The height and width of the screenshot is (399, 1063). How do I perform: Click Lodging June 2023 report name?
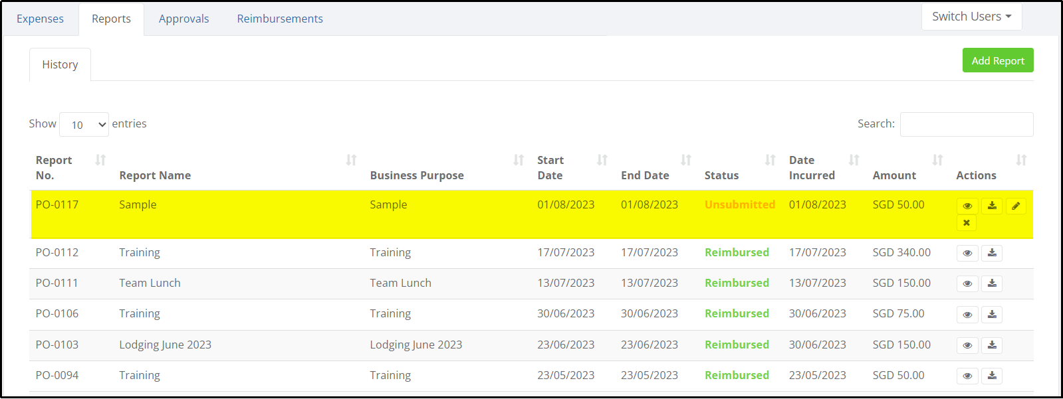165,345
